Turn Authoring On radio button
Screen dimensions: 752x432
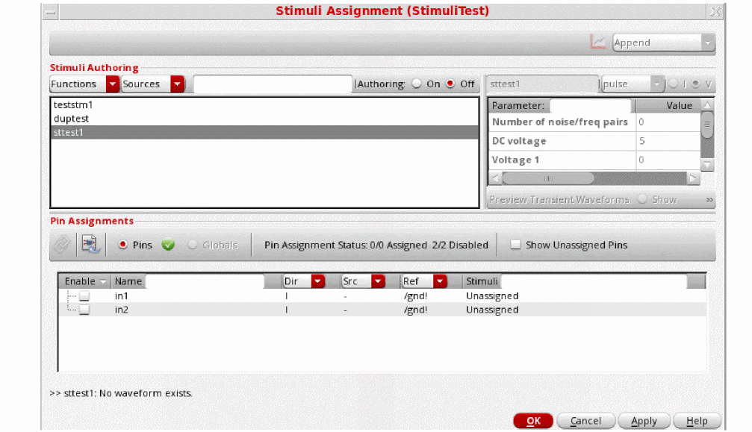[417, 84]
